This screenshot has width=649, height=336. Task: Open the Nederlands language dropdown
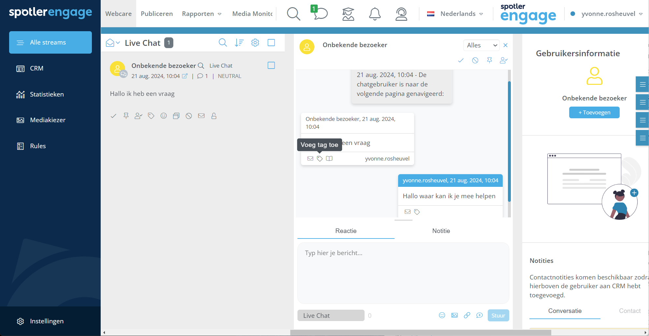click(455, 14)
